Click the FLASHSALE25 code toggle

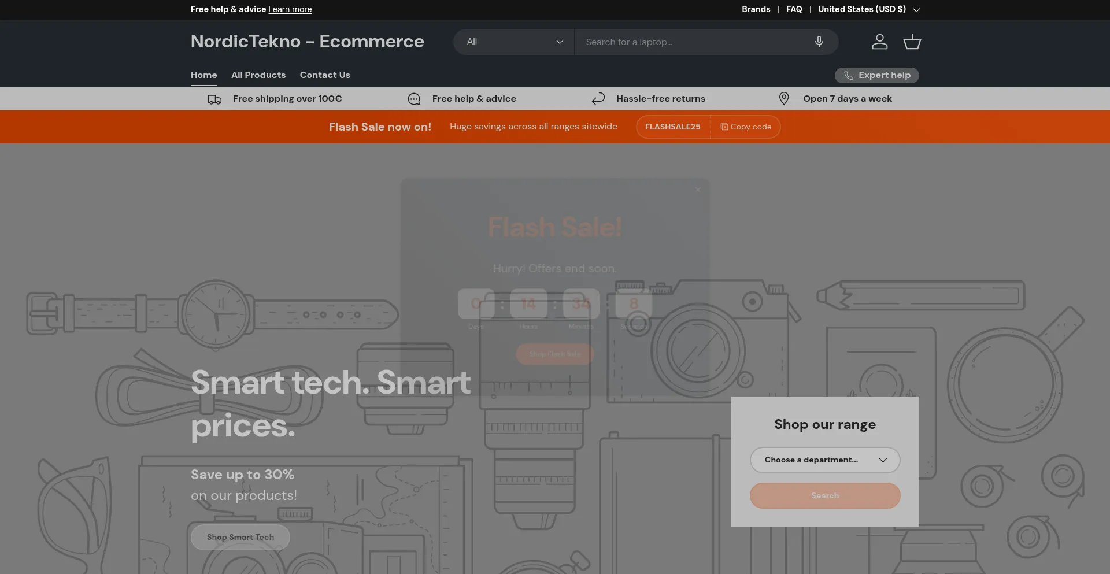[x=672, y=127]
